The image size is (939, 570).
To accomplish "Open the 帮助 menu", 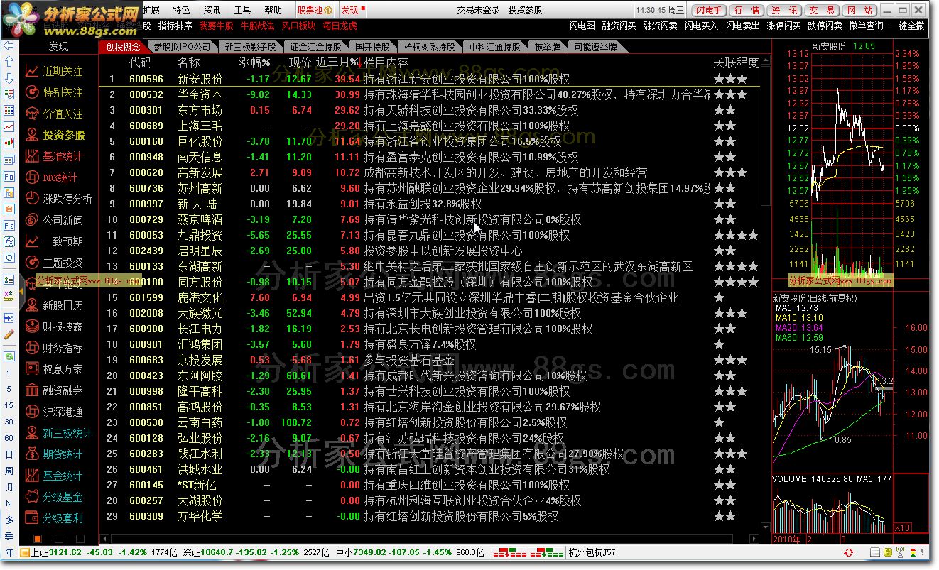I will click(x=273, y=10).
